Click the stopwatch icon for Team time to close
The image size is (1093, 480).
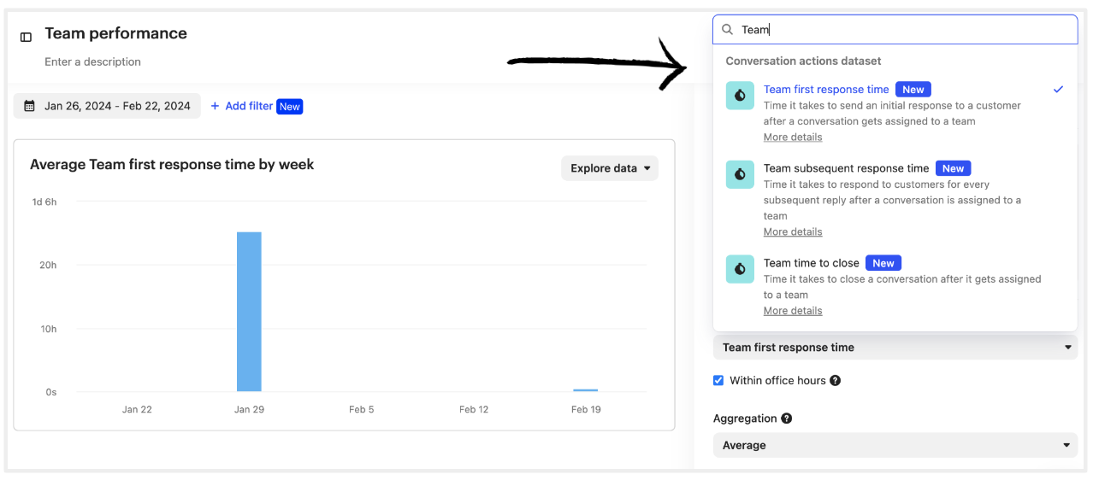click(740, 269)
